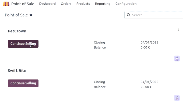This screenshot has width=183, height=110.
Task: Open the Configuration menu
Action: 126,4
